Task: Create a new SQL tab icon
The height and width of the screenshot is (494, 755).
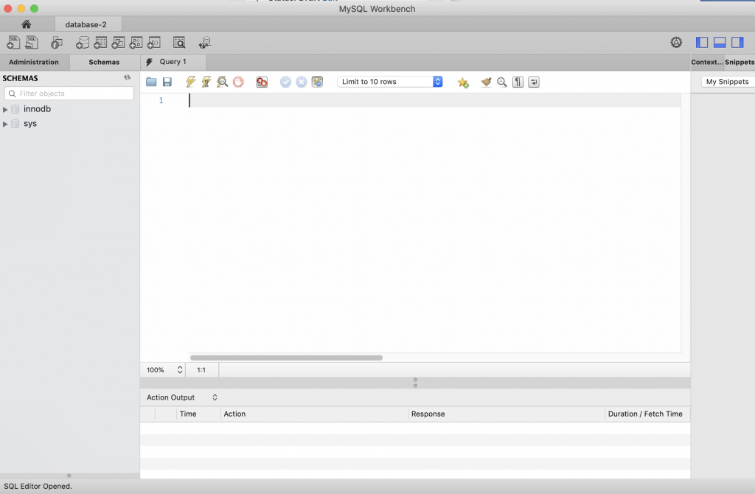Action: 13,42
